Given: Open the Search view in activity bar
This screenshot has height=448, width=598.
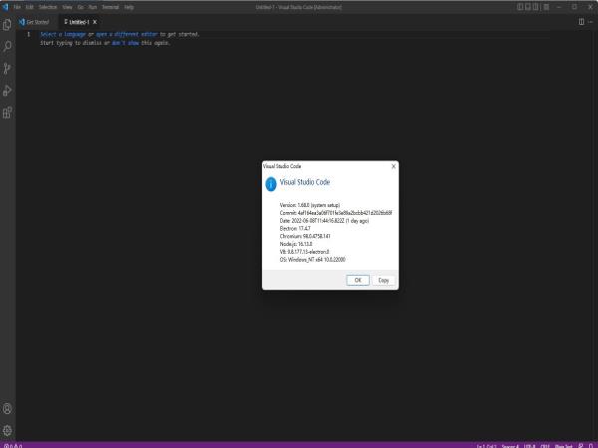Looking at the screenshot, I should 7,47.
